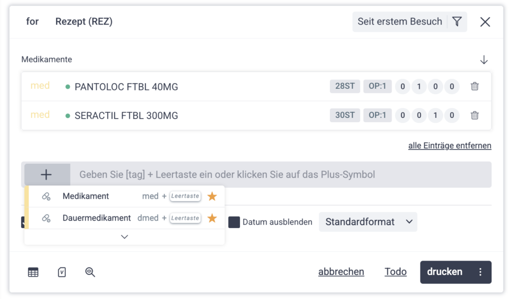Select Medikament from the tag list
This screenshot has height=299, width=512.
[x=85, y=196]
